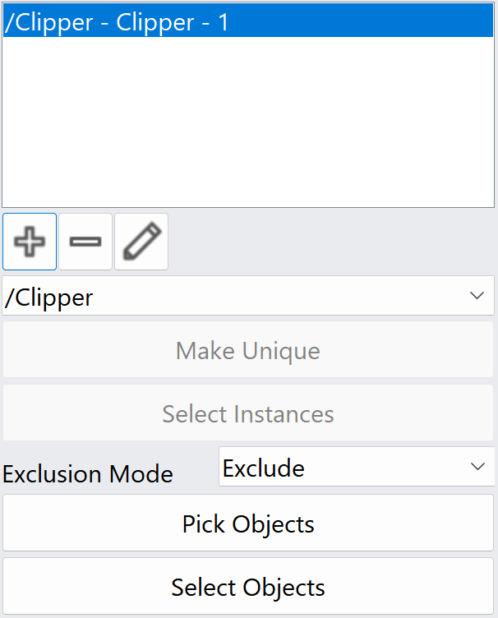Expand the /Clipper dropdown using its chevron arrow
Viewport: 498px width, 618px height.
477,296
